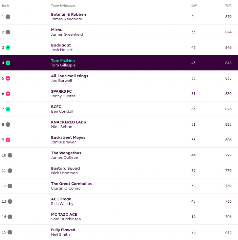This screenshot has height=240, width=238.
Task: Open the Michu team link
Action: pos(57,30)
